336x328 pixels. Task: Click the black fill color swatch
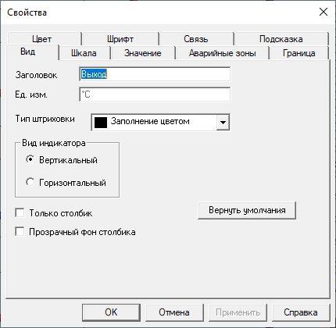click(101, 123)
